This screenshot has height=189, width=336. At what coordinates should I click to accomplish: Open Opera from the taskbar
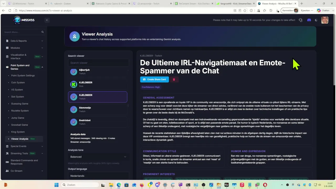(x=265, y=185)
